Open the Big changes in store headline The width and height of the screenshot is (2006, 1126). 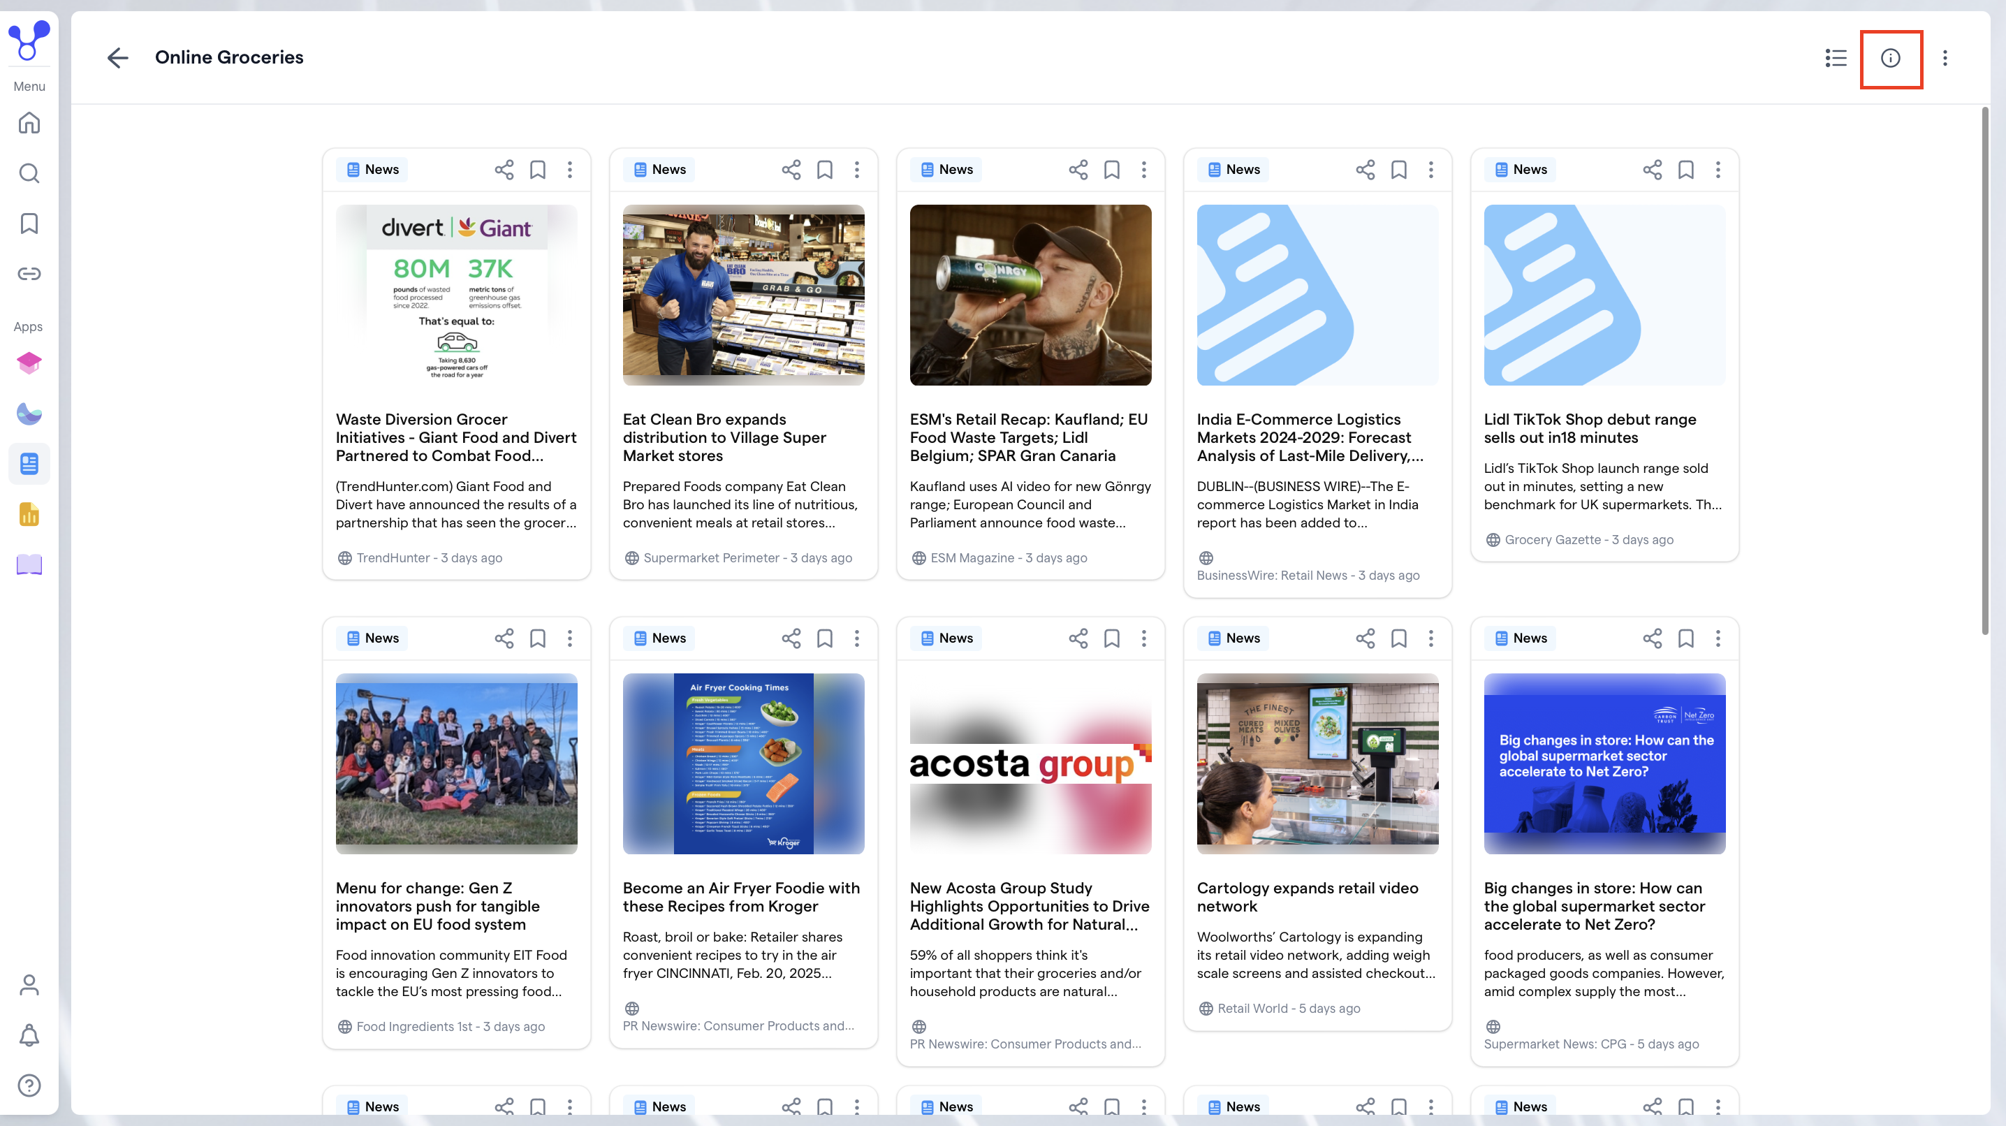tap(1594, 907)
